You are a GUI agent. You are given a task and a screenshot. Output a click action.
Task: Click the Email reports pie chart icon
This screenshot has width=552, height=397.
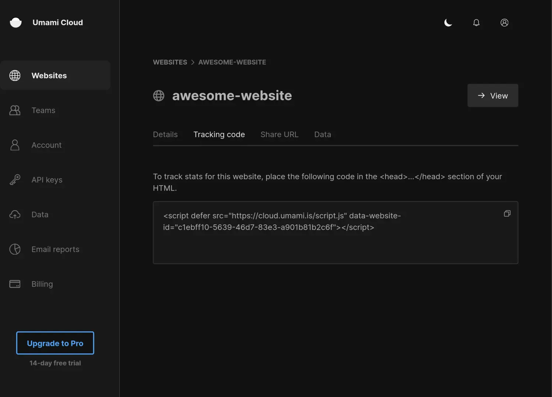tap(15, 249)
